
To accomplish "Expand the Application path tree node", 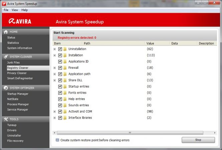I will [54, 74].
